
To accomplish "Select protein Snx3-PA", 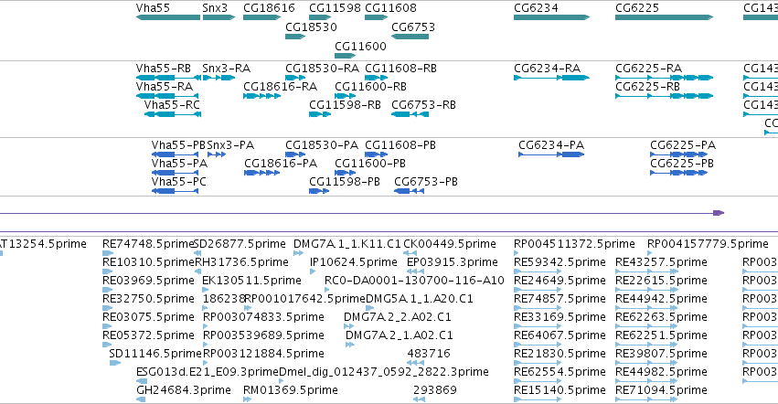I will tap(230, 145).
